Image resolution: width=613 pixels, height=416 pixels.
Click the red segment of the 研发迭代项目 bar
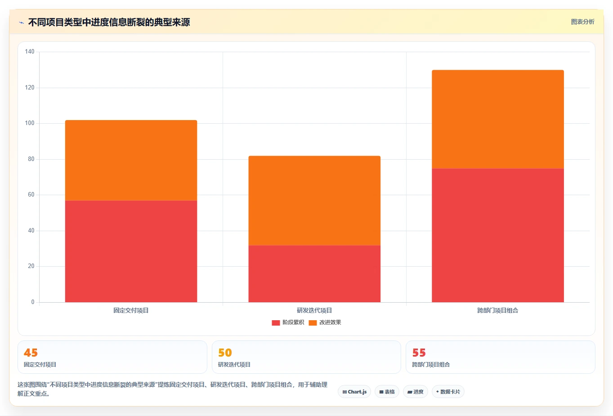pyautogui.click(x=314, y=273)
